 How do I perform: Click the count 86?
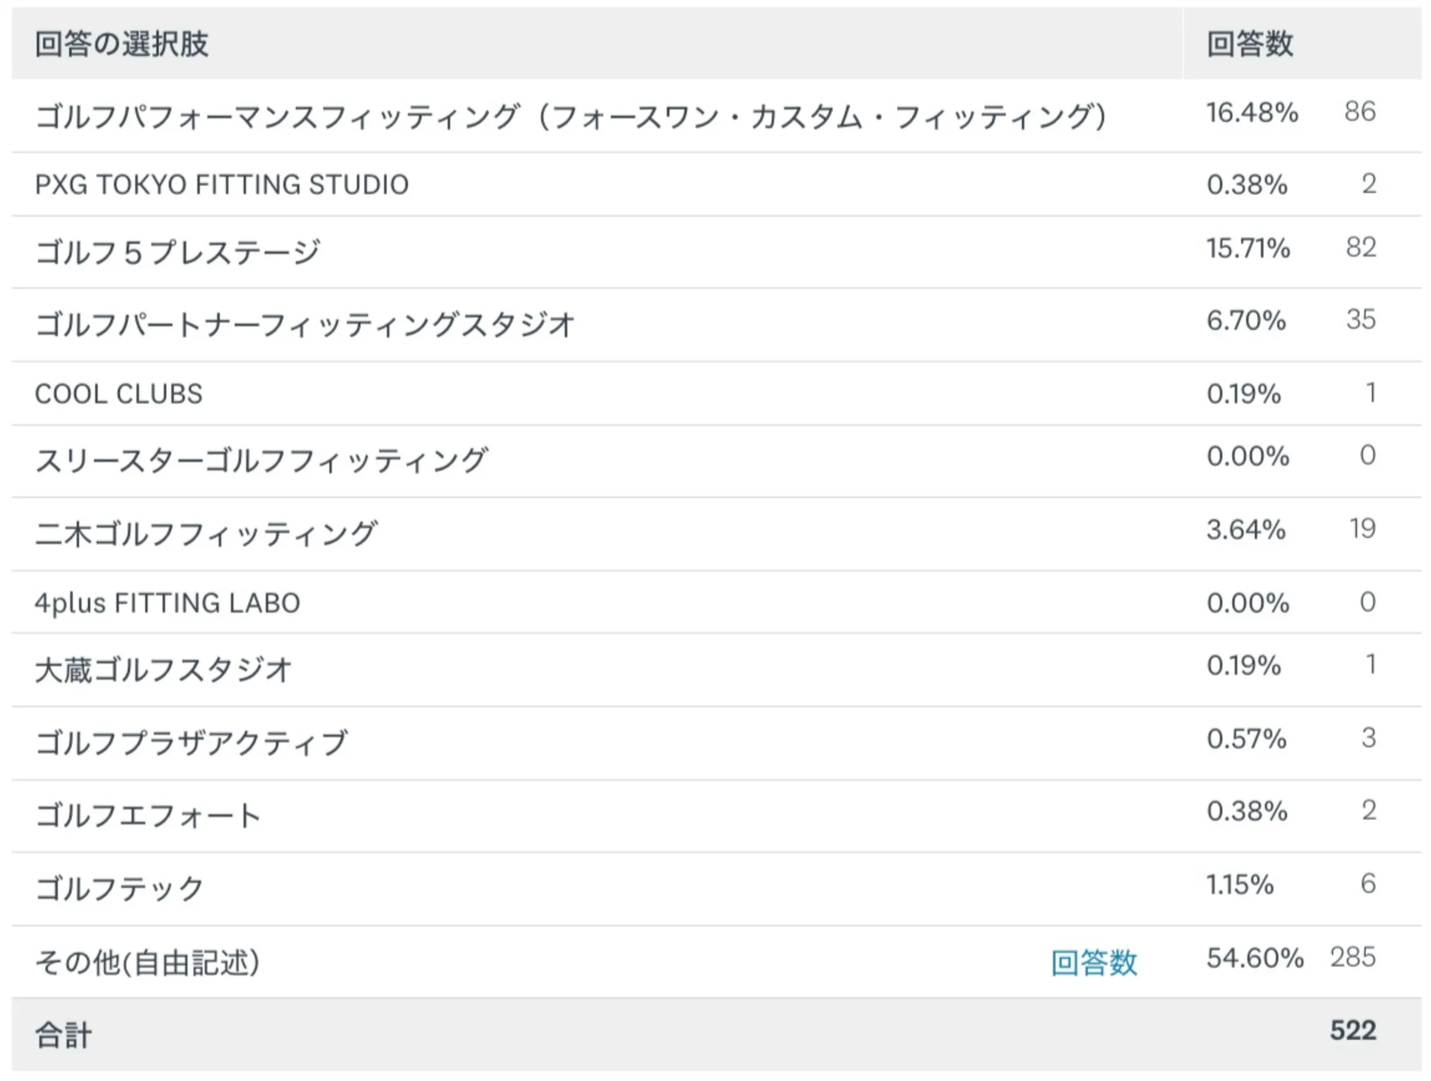pyautogui.click(x=1360, y=111)
